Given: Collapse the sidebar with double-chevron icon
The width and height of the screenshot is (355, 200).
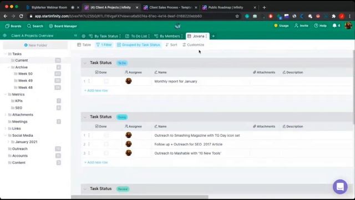Looking at the screenshot, I should (x=75, y=36).
